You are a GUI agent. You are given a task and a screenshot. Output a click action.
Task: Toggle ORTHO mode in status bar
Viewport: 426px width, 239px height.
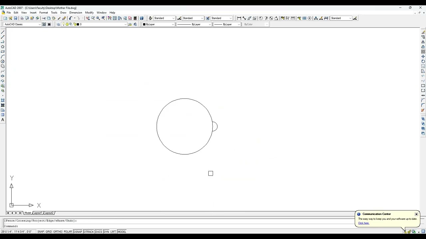tap(58, 232)
